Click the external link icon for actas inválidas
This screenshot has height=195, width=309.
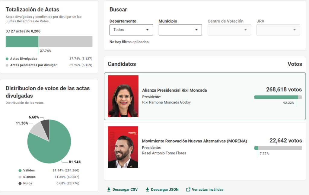click(x=188, y=190)
